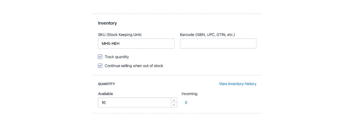Viewport: 354px width, 131px height.
Task: Toggle Continue selling when out of stock checkbox
Action: point(100,66)
